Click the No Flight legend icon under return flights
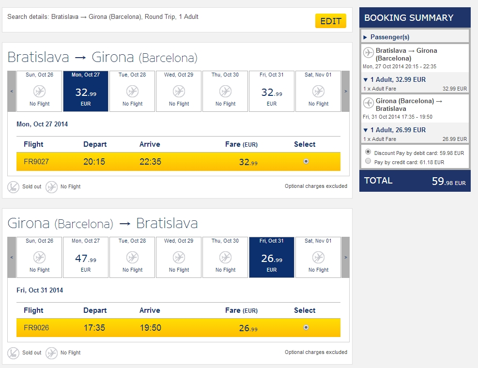Viewport: 478px width, 368px height. pyautogui.click(x=52, y=353)
